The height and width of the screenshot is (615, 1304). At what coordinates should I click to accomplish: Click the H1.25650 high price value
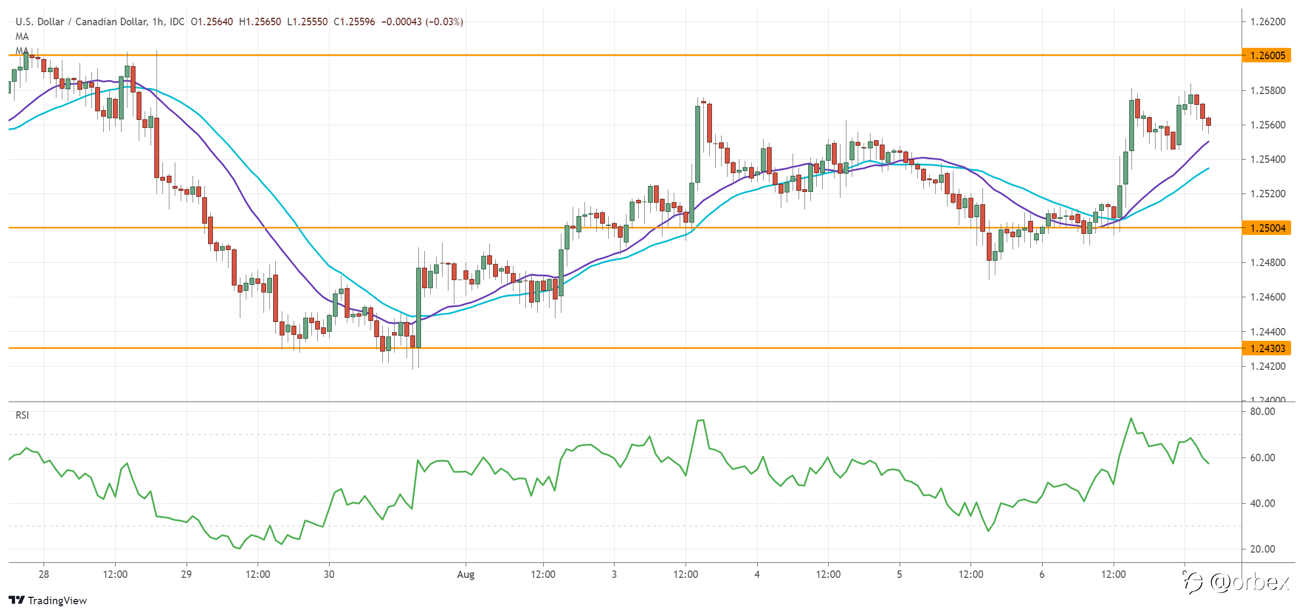coord(260,22)
